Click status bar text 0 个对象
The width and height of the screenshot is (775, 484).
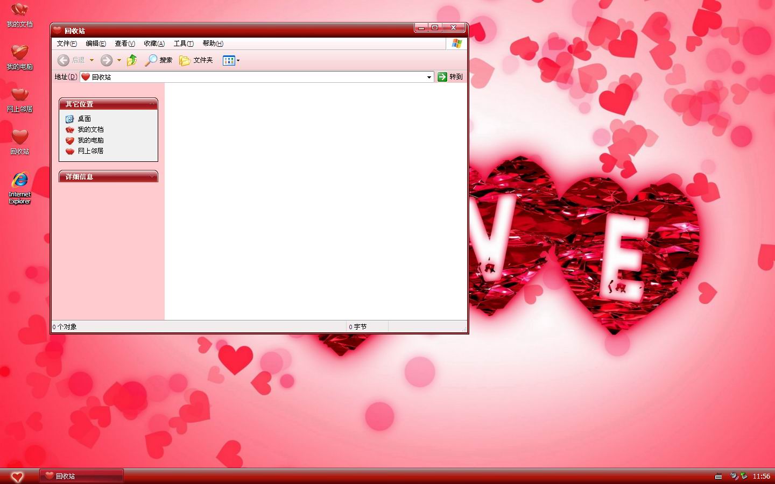[x=65, y=326]
